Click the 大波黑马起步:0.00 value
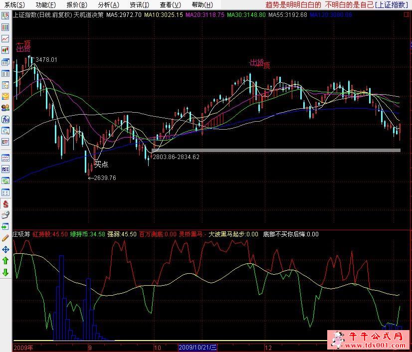Image resolution: width=412 pixels, height=352 pixels. pyautogui.click(x=233, y=234)
